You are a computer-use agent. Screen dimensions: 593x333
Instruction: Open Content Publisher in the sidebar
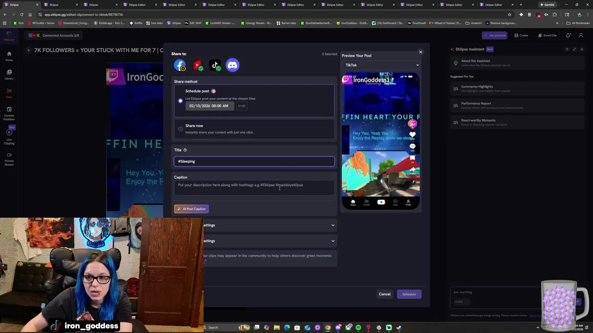pos(9,113)
